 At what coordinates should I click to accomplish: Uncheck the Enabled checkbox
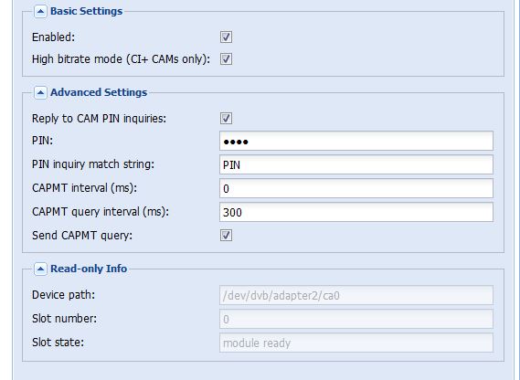click(226, 37)
